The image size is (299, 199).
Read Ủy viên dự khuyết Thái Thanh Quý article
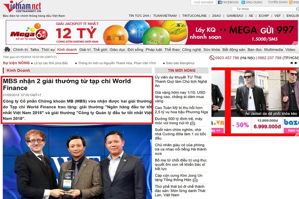[181, 81]
